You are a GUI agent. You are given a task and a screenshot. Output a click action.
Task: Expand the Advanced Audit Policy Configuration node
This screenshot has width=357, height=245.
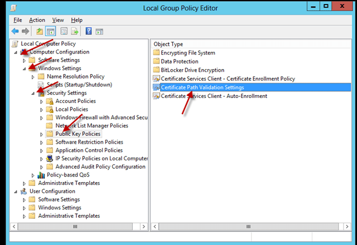pyautogui.click(x=41, y=167)
